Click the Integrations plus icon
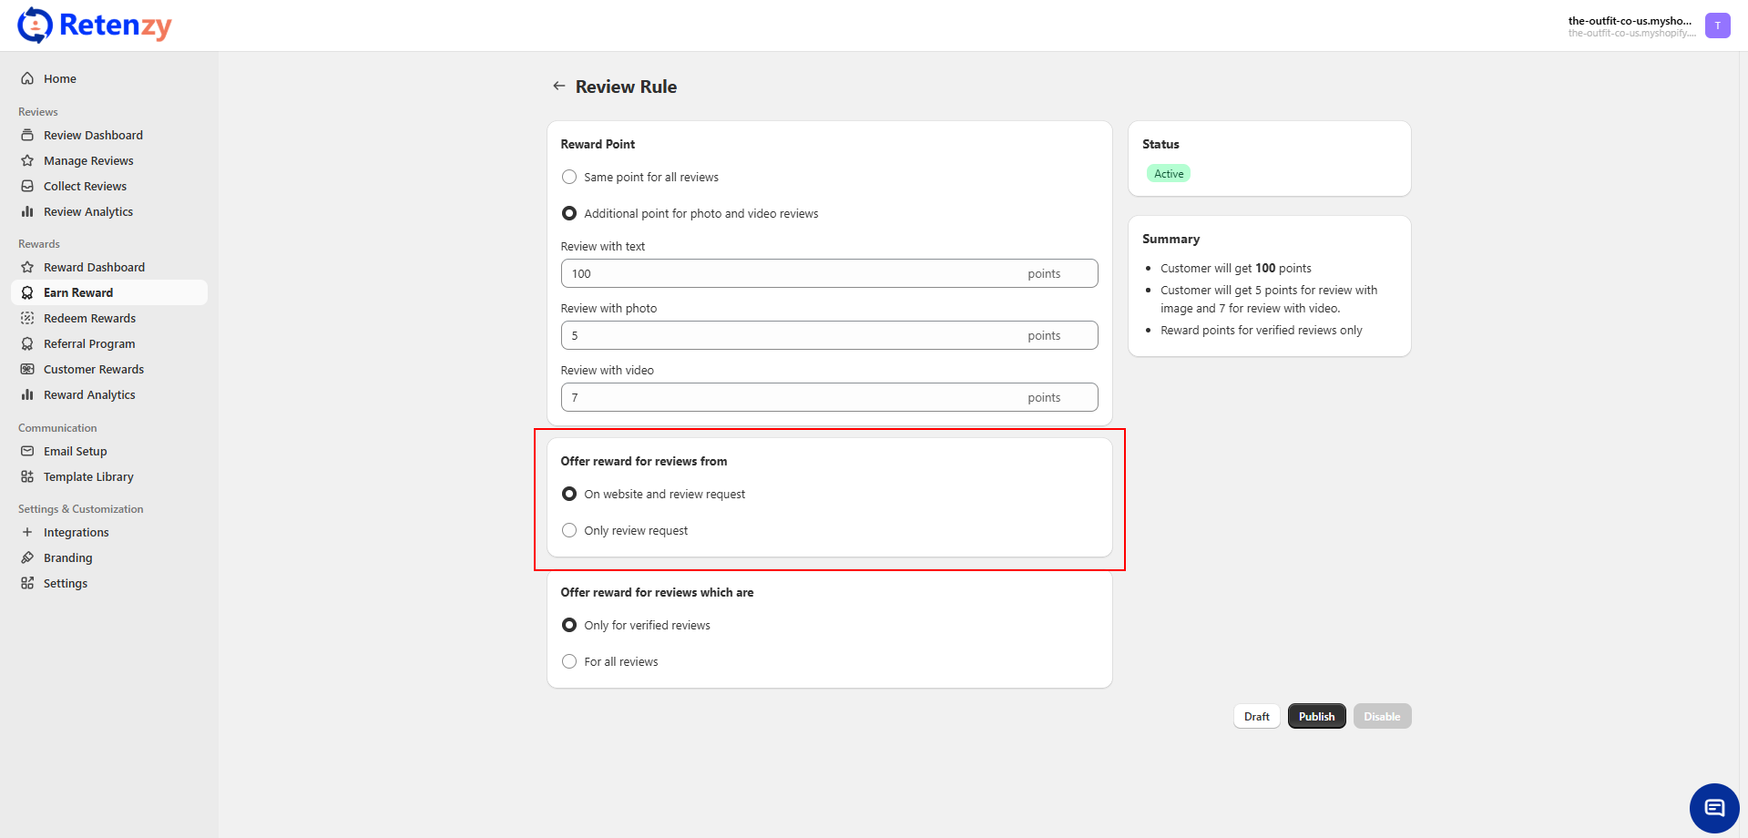Image resolution: width=1748 pixels, height=838 pixels. 27,533
